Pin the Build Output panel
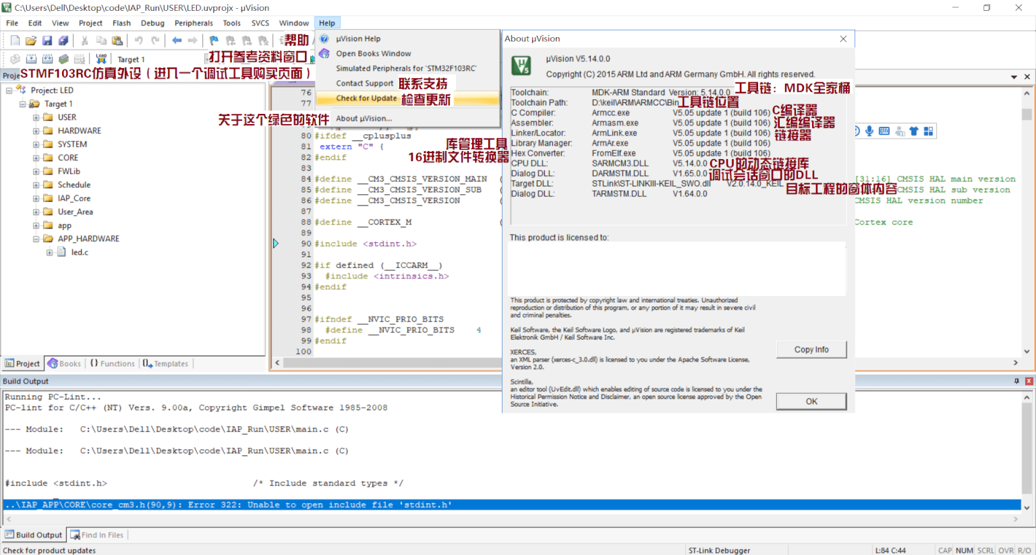Screen dimensions: 1036x555 pos(1016,381)
